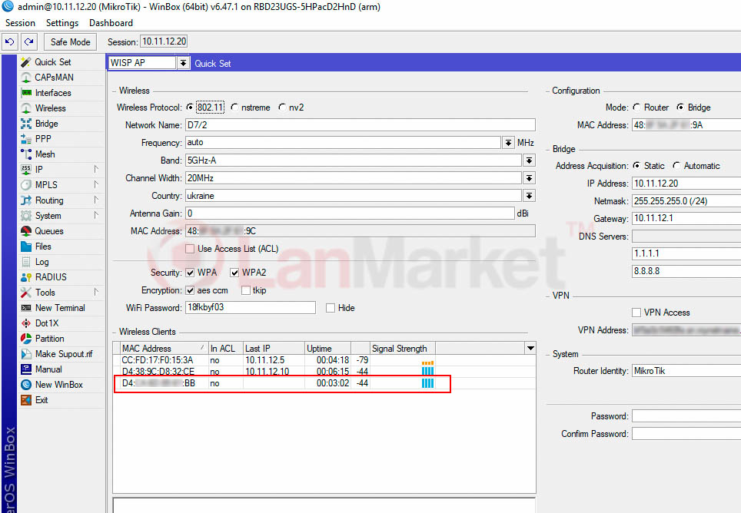Image resolution: width=741 pixels, height=513 pixels.
Task: Open the Dashboard menu
Action: point(111,23)
